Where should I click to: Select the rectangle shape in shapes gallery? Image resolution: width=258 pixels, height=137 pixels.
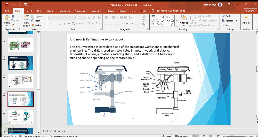165,16
